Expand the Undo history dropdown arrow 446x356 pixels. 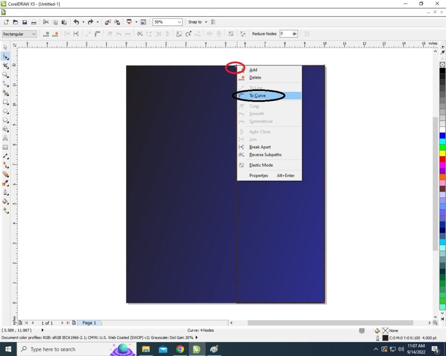click(83, 22)
